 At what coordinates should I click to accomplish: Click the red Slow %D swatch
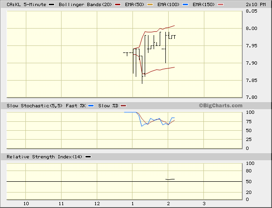tap(124, 106)
